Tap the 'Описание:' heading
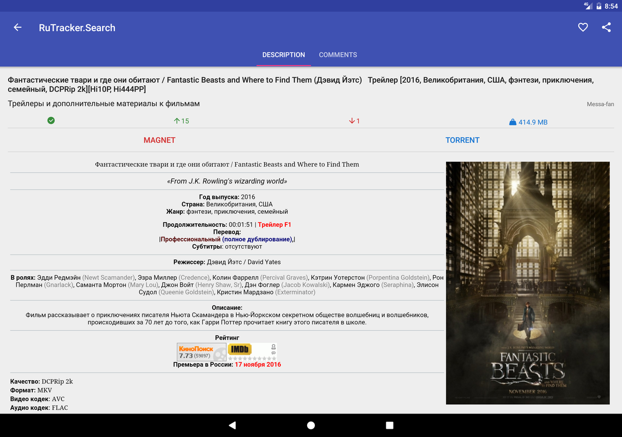Viewport: 622px width, 437px height. click(x=227, y=308)
